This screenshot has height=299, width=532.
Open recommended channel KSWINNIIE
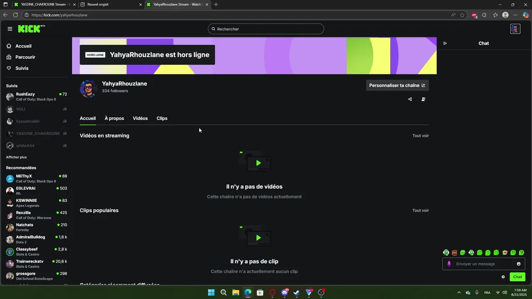[x=37, y=203]
